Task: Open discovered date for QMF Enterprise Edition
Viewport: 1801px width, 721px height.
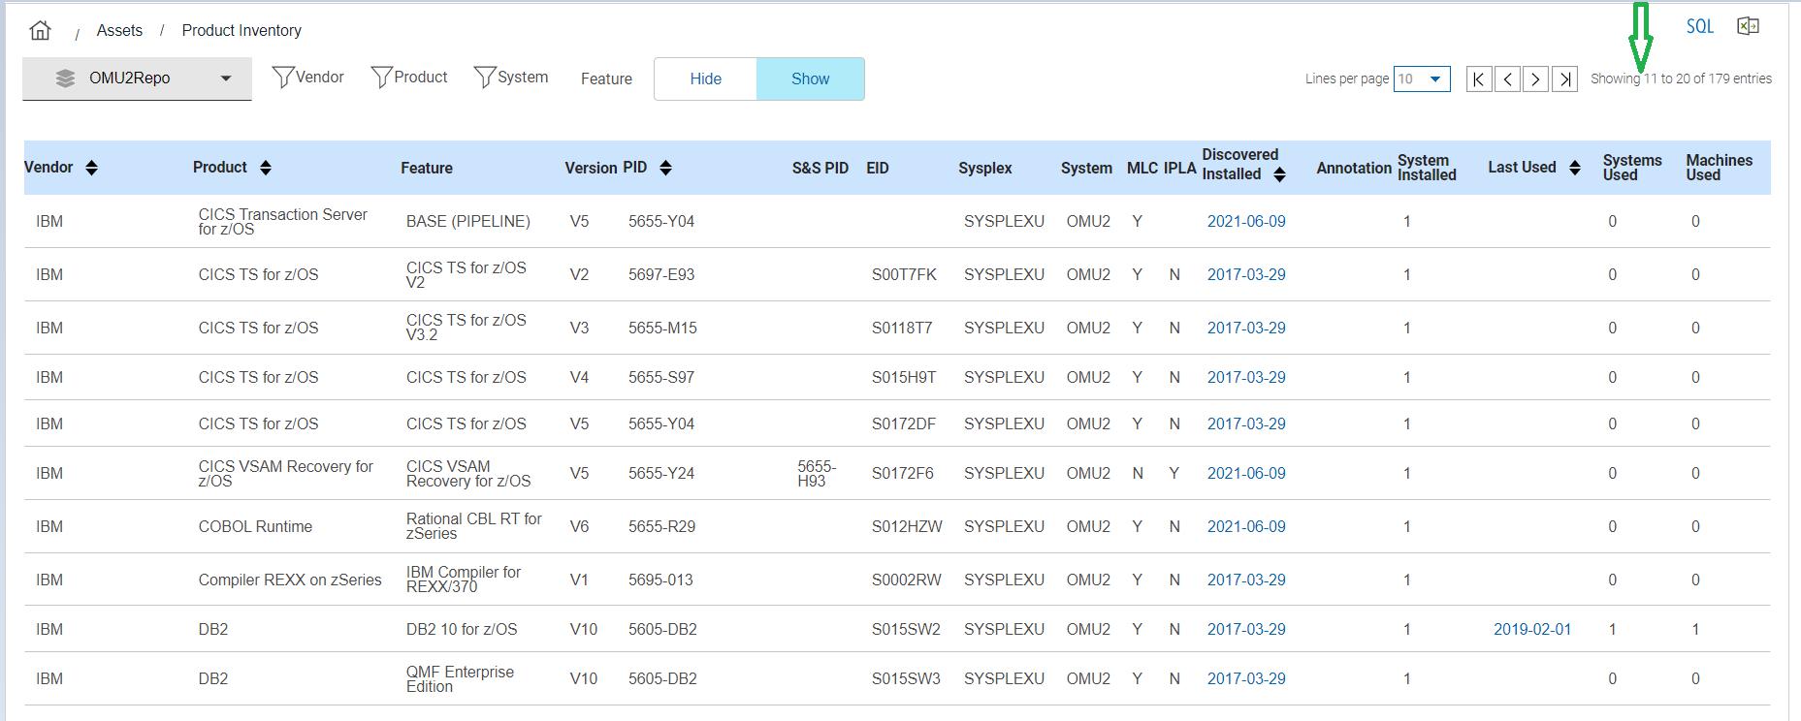Action: click(x=1246, y=678)
